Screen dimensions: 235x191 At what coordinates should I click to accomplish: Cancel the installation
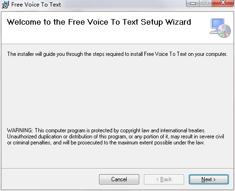(119, 179)
